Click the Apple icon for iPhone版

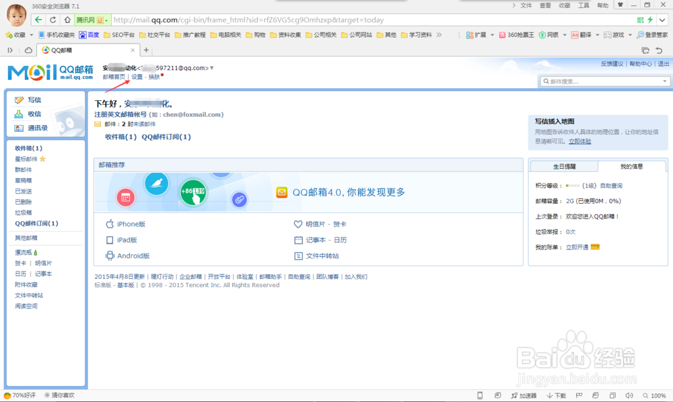tap(110, 224)
